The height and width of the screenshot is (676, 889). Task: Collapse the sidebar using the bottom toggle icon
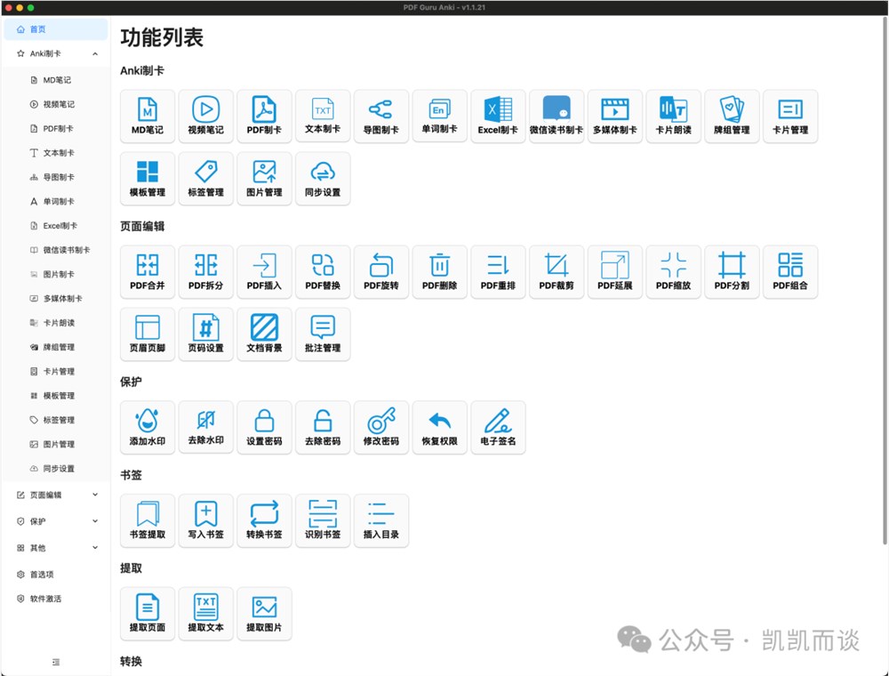(x=55, y=662)
